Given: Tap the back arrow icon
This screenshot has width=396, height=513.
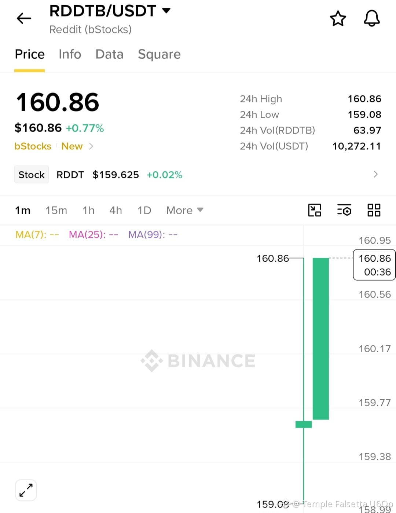Looking at the screenshot, I should 24,18.
